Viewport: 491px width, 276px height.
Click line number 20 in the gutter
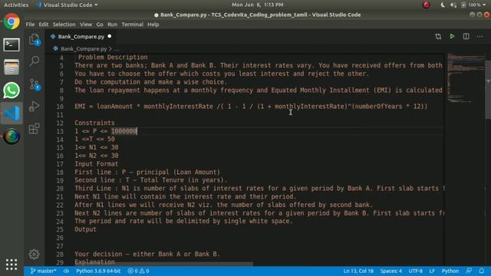click(x=60, y=189)
